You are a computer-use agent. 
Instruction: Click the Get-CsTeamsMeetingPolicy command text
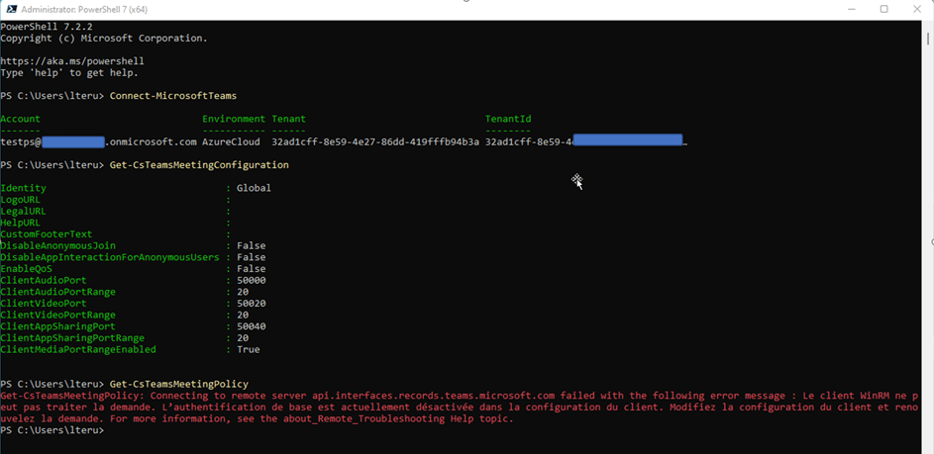click(178, 384)
